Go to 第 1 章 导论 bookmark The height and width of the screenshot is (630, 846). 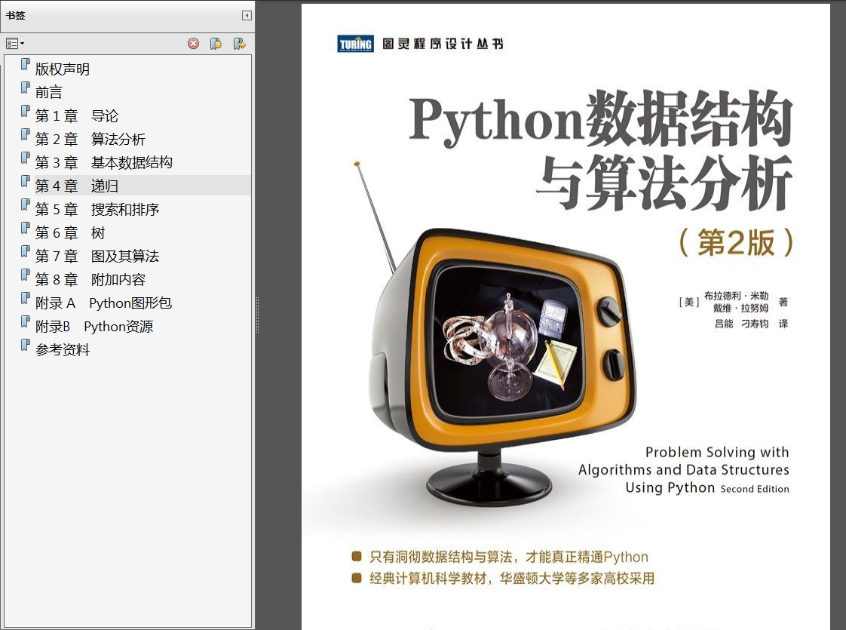point(77,115)
